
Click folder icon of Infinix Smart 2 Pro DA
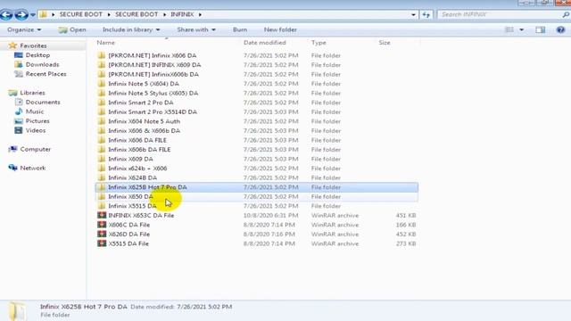[x=102, y=103]
